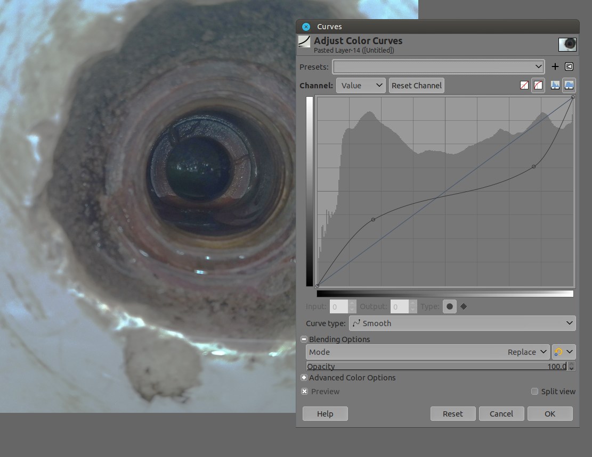592x457 pixels.
Task: Enable the Split view checkbox
Action: point(535,392)
